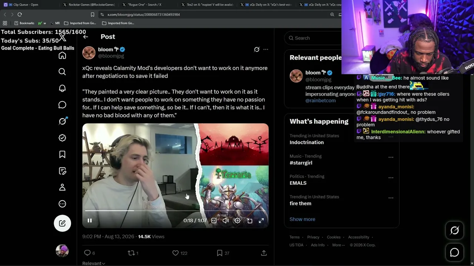
Task: Expand the More footer menu
Action: click(338, 245)
